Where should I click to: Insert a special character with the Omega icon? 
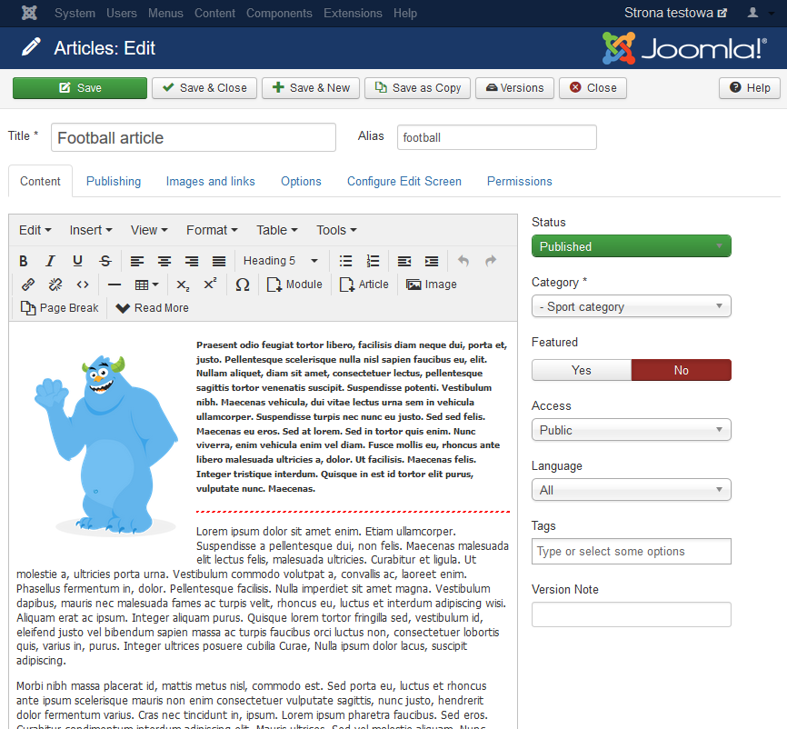[x=243, y=285]
